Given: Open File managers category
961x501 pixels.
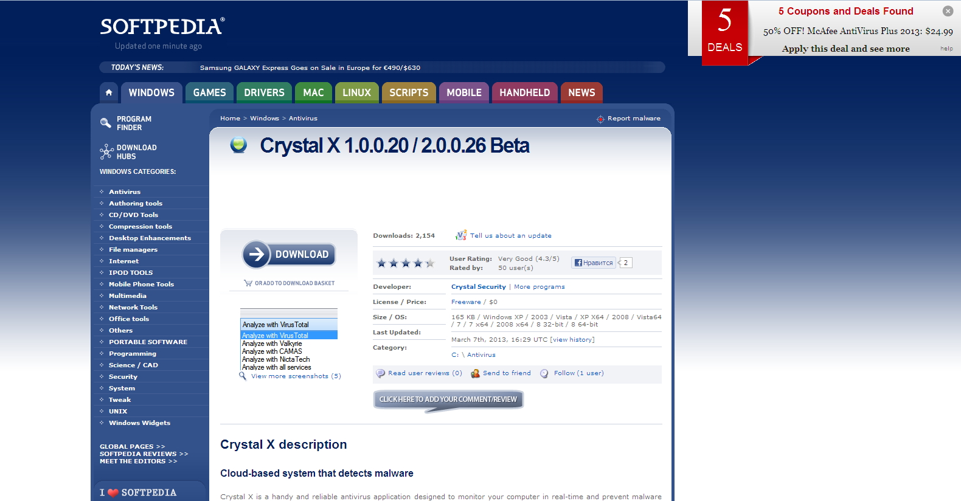Looking at the screenshot, I should tap(133, 250).
